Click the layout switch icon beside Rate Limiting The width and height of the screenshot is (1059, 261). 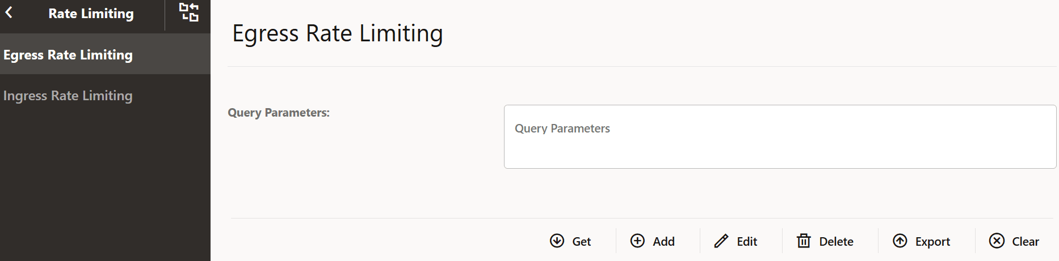[x=189, y=12]
